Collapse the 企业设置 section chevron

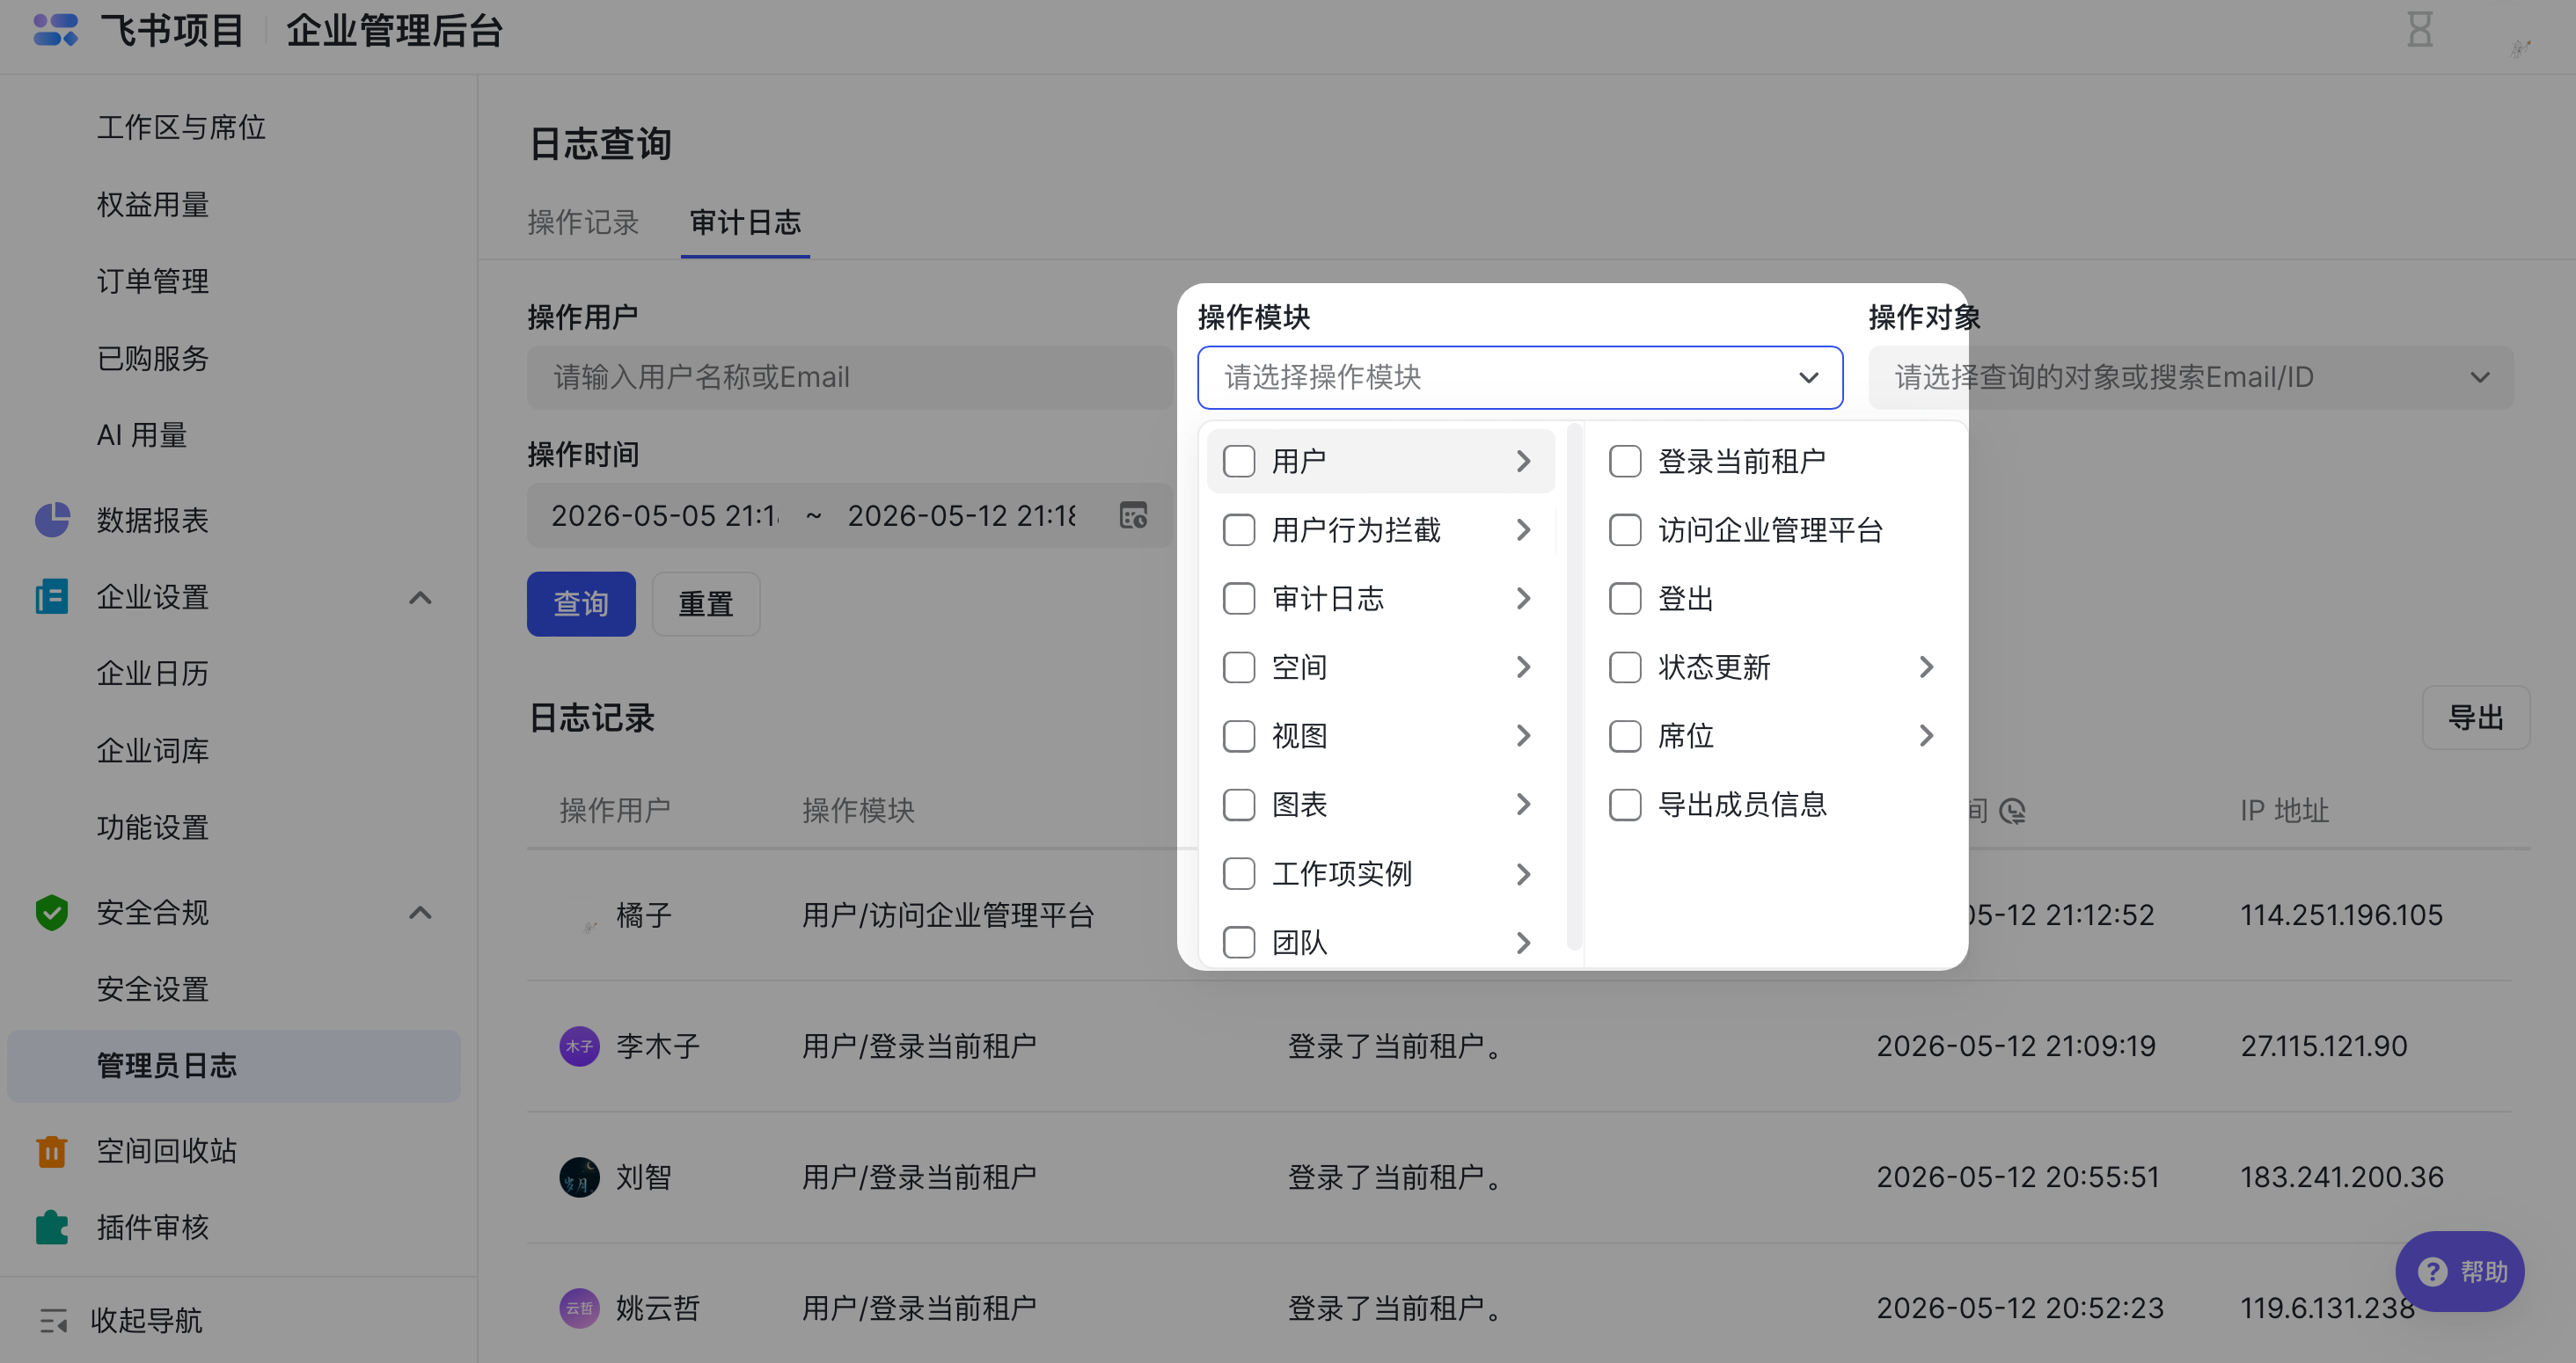pos(421,598)
